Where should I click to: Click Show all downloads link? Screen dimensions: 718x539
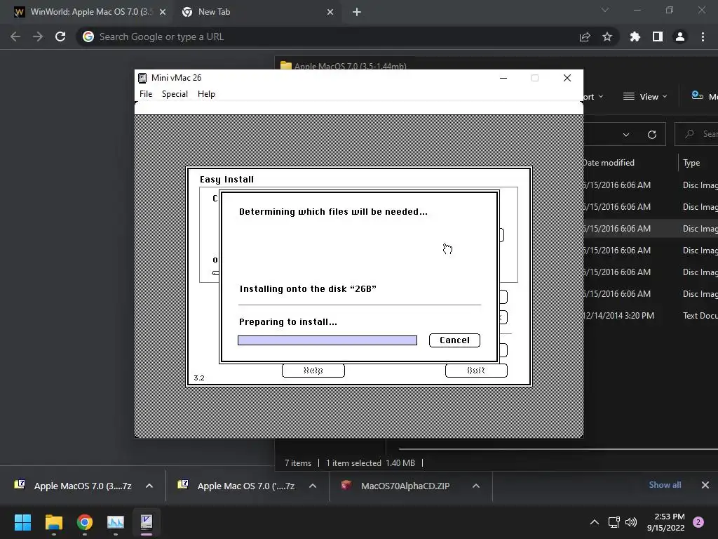(665, 485)
